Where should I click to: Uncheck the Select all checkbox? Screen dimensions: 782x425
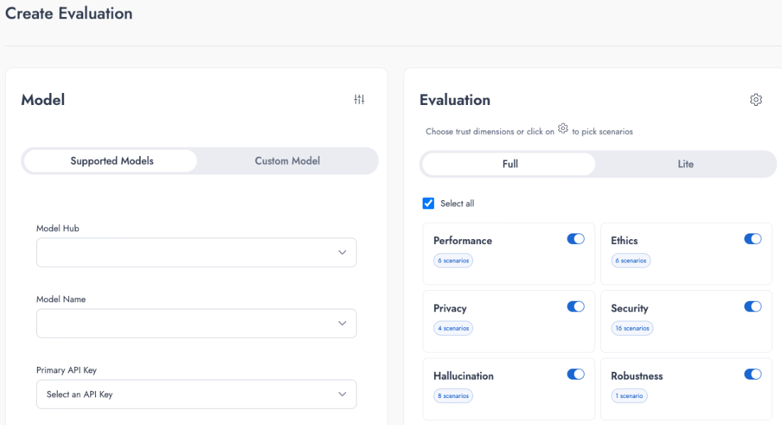pos(428,204)
